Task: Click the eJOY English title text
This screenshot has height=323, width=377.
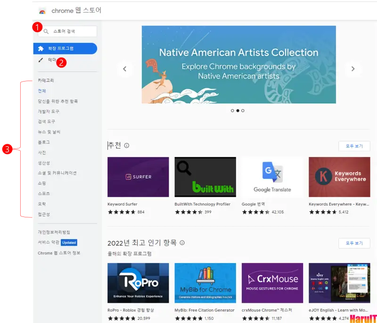Action: [x=339, y=310]
